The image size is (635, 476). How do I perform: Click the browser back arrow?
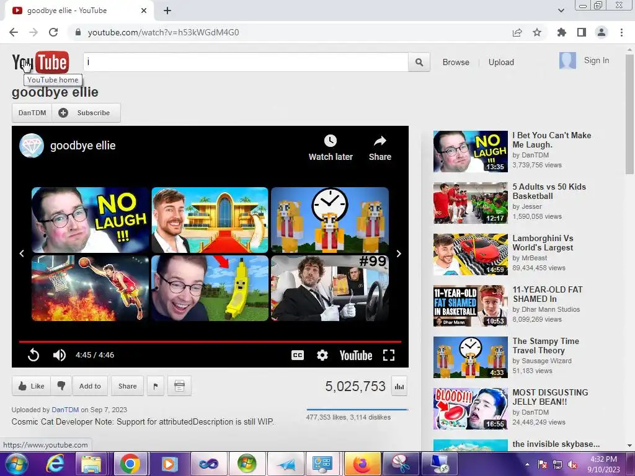(14, 32)
